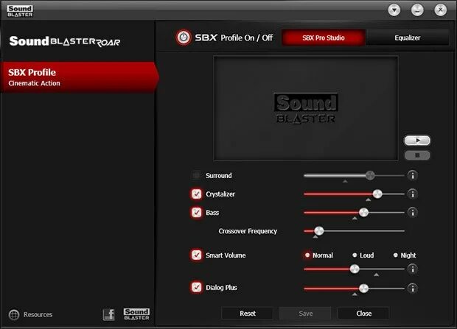Uncheck the Crystalizer checkbox
Screen dimensions: 457x329
click(x=197, y=194)
